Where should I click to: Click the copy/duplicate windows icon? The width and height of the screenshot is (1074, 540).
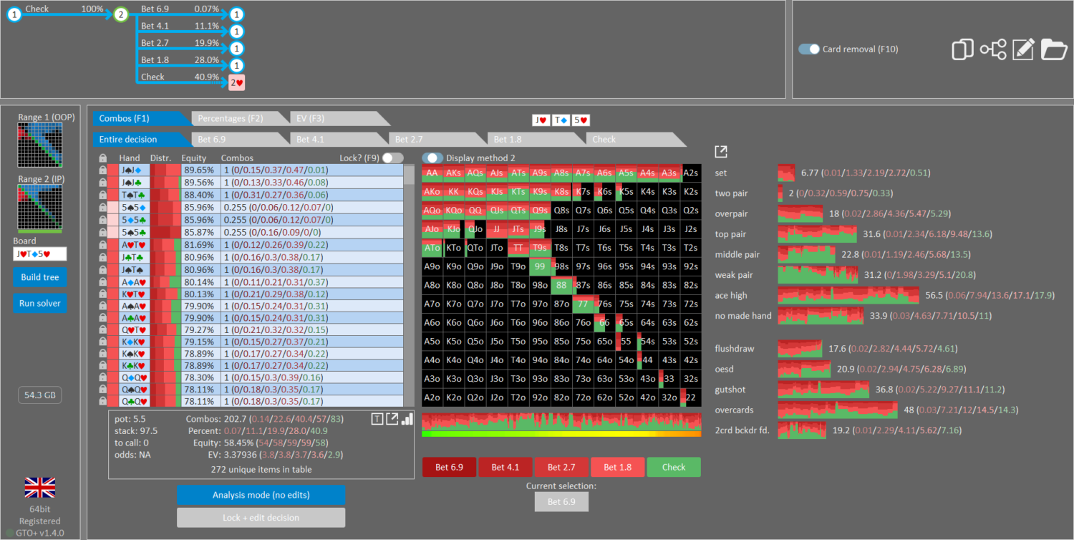pos(963,49)
